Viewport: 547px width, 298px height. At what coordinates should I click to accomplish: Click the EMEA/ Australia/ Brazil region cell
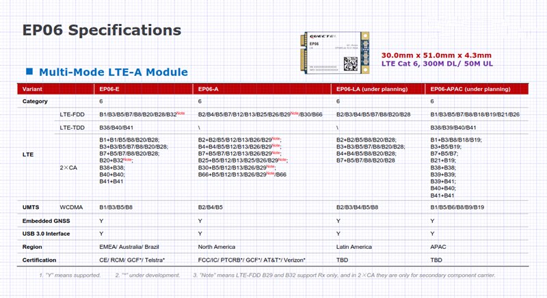(x=129, y=247)
